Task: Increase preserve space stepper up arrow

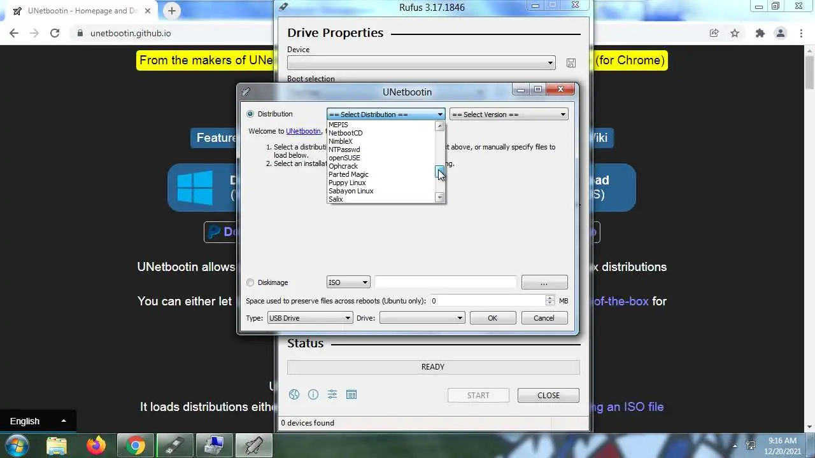Action: click(x=550, y=298)
